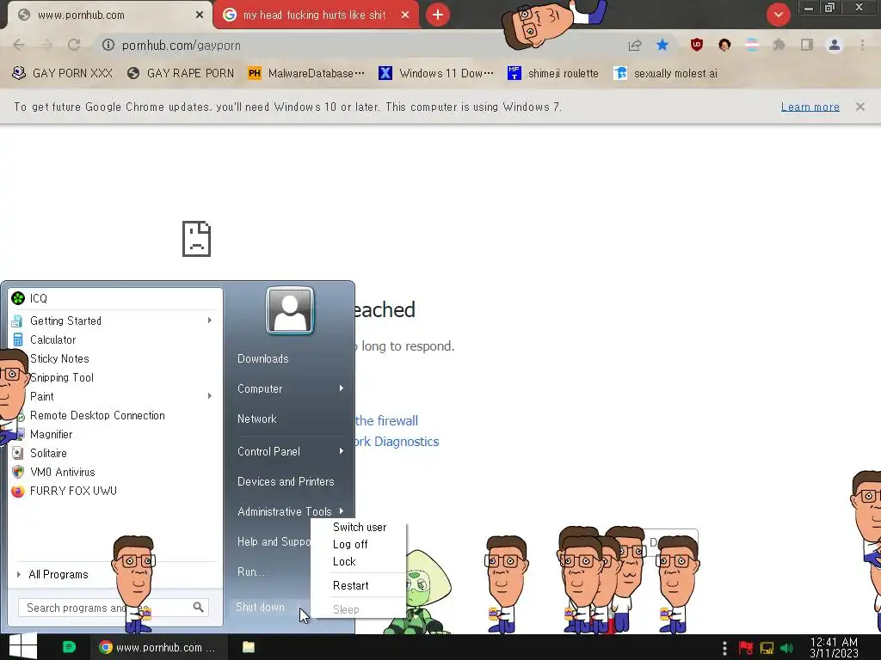Open File Explorer from the taskbar
This screenshot has width=881, height=660.
coord(249,647)
